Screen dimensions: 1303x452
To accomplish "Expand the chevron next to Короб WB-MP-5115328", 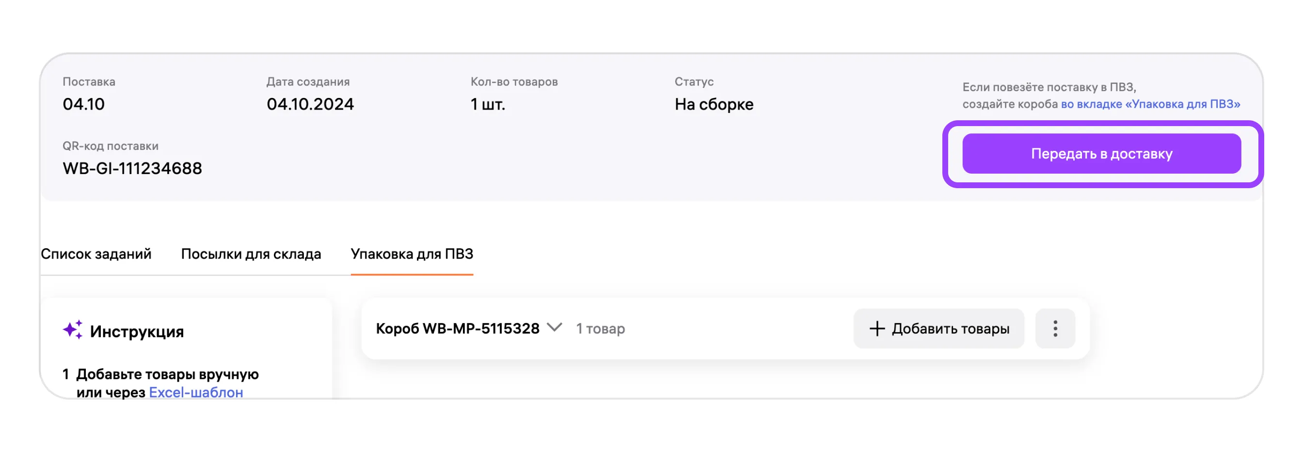I will (x=555, y=327).
